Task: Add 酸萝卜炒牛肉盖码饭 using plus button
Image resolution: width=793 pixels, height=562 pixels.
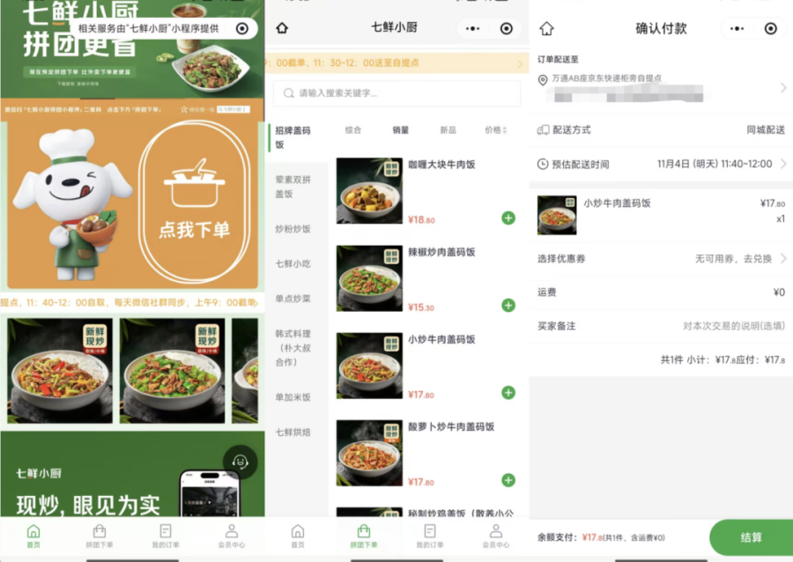Action: [508, 480]
